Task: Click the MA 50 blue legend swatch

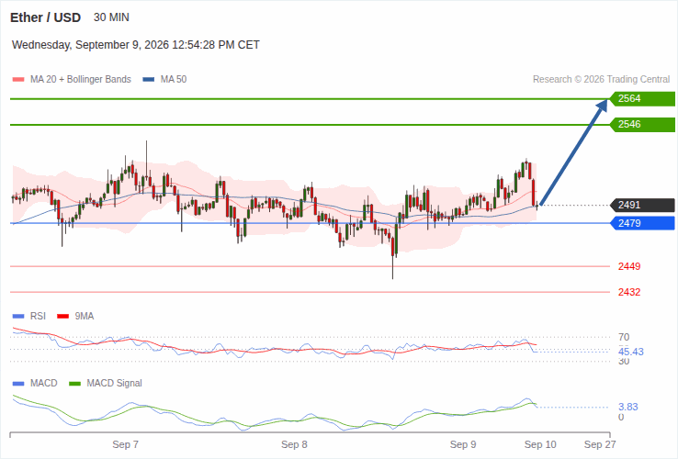Action: [x=149, y=80]
